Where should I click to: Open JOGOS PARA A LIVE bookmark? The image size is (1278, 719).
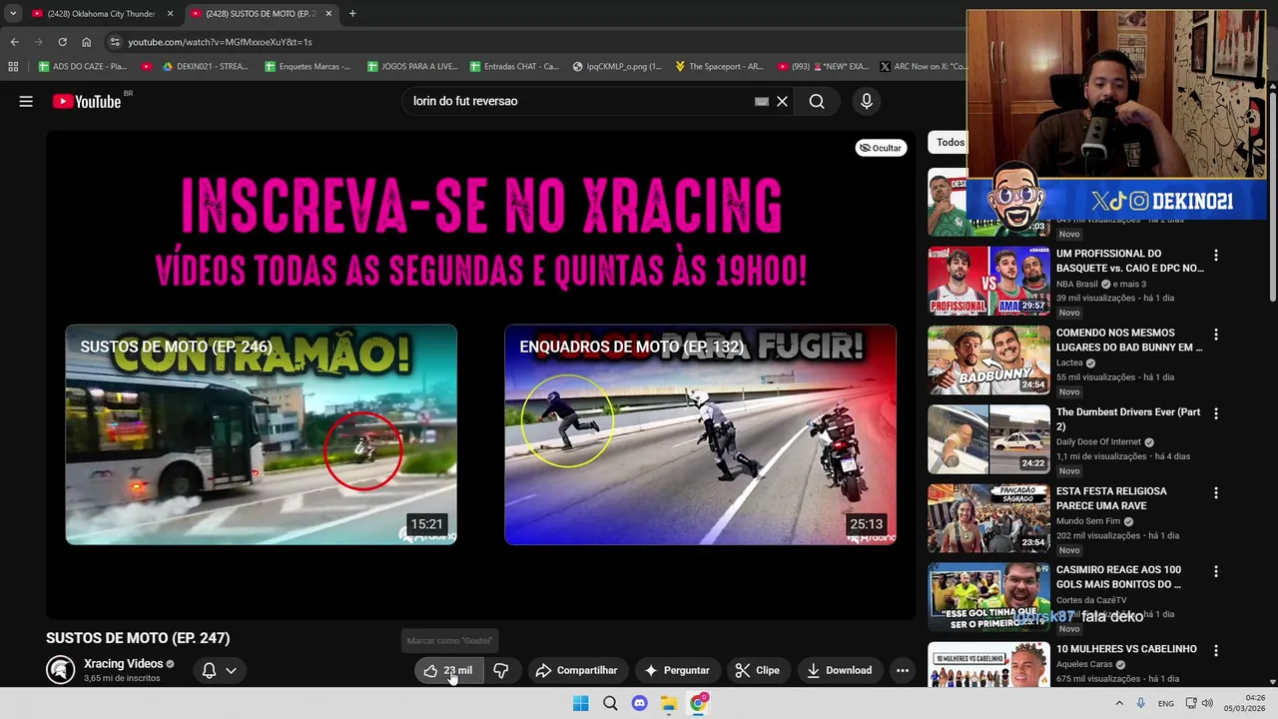click(411, 67)
